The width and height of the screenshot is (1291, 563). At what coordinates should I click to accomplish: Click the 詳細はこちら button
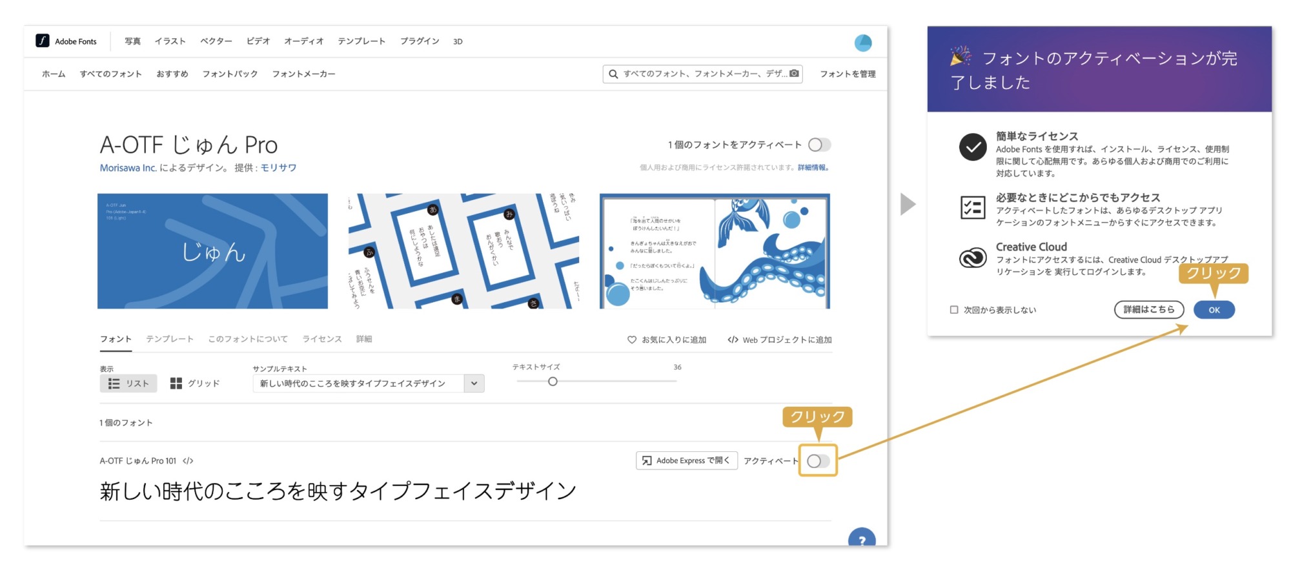pos(1149,310)
